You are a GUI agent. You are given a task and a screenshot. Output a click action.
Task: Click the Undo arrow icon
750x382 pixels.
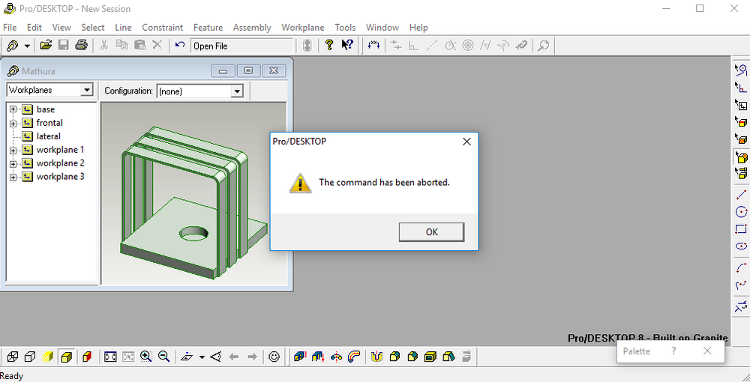click(x=180, y=46)
